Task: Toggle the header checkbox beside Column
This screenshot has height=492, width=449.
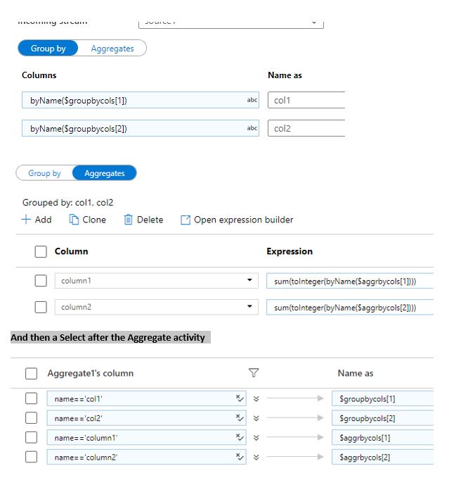Action: pyautogui.click(x=41, y=252)
